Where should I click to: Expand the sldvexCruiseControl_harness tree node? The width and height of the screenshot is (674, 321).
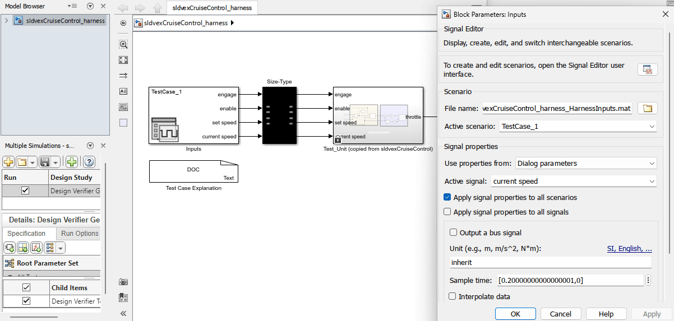[x=6, y=21]
